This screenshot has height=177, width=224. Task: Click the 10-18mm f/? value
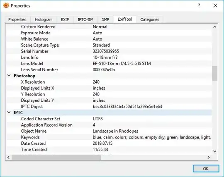click(105, 57)
